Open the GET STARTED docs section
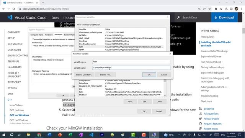 pos(15,44)
